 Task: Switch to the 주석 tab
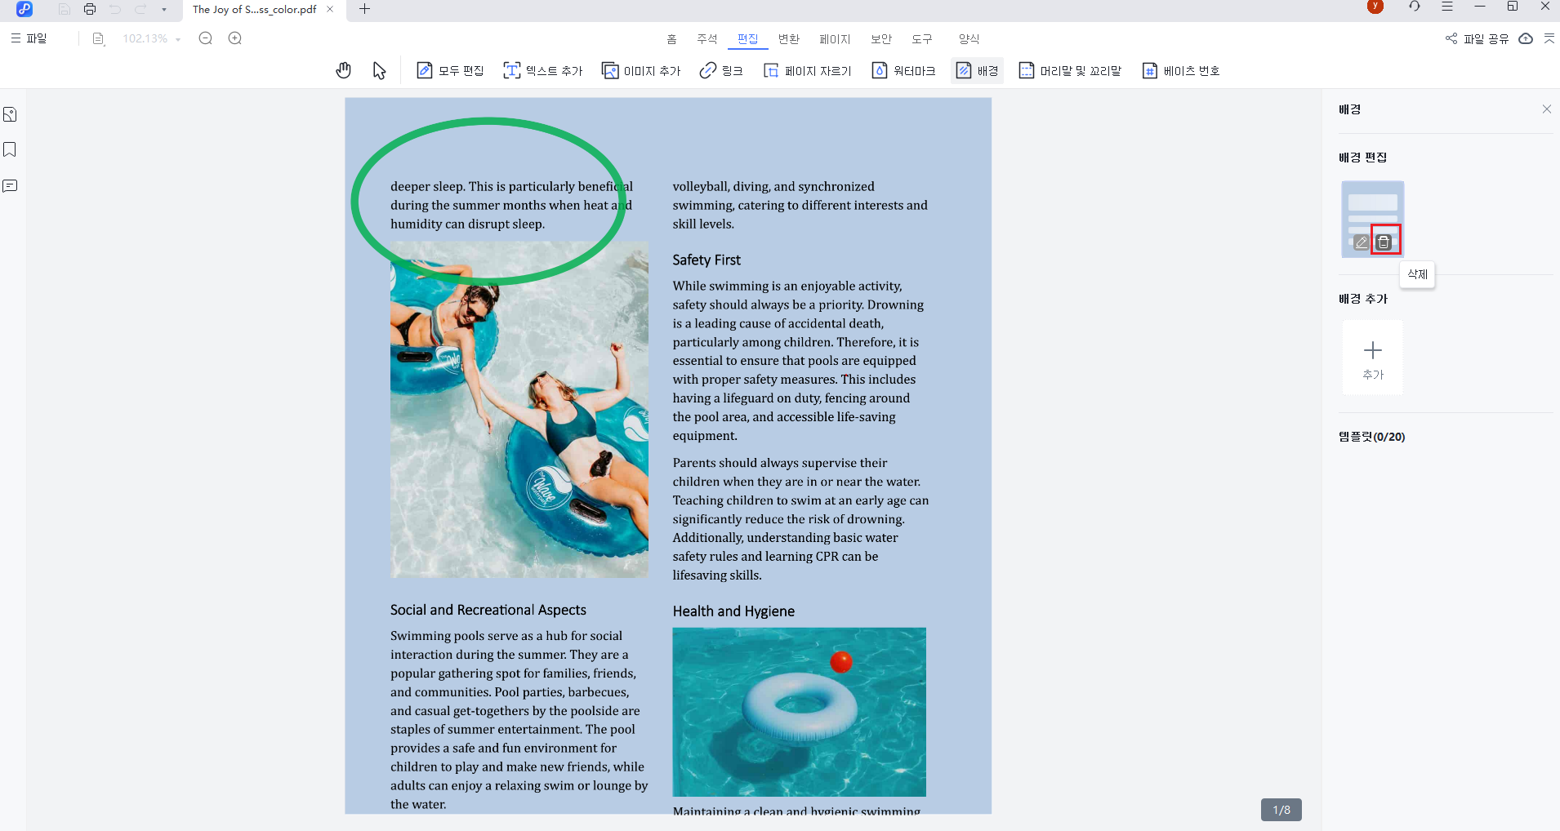click(x=706, y=39)
